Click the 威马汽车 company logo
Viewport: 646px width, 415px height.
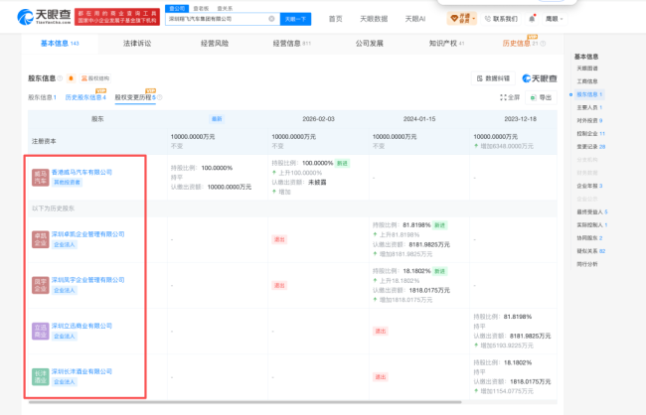(x=41, y=178)
